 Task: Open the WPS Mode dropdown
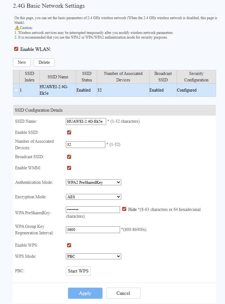point(94,257)
